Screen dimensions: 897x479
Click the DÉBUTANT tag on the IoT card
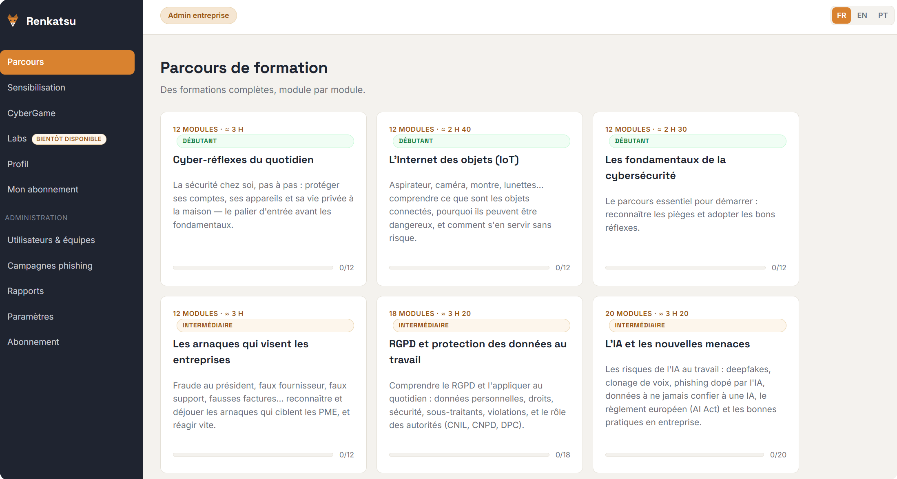481,141
